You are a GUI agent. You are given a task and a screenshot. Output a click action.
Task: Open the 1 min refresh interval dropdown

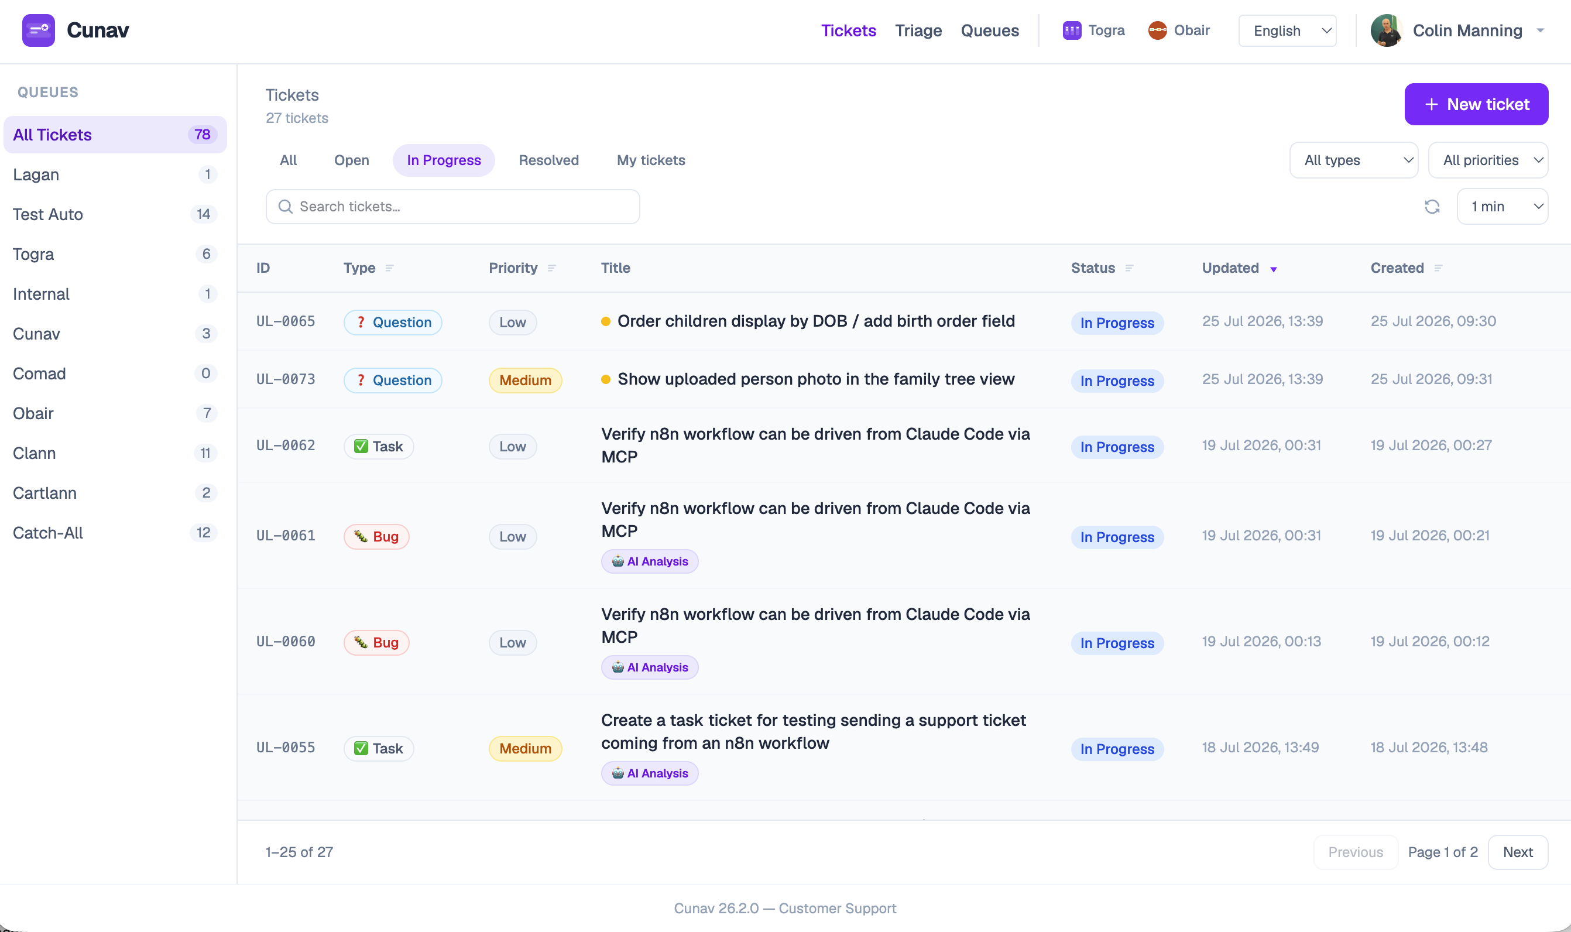click(x=1502, y=207)
